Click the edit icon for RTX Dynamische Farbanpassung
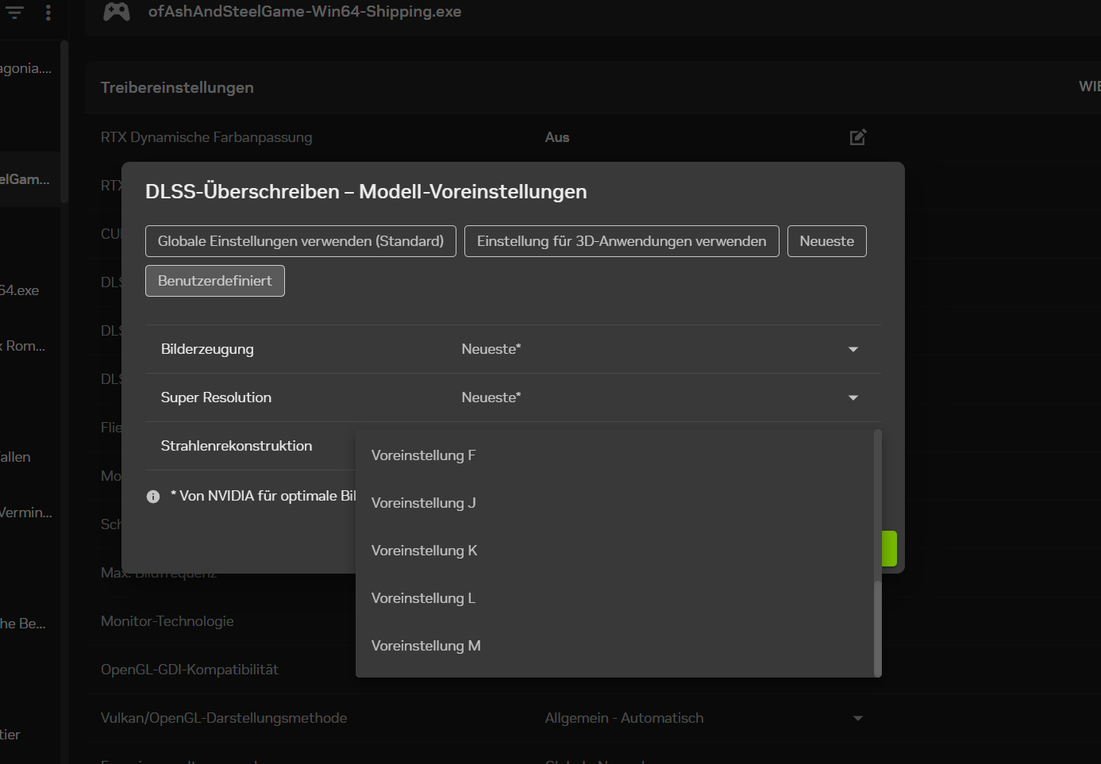 (857, 137)
